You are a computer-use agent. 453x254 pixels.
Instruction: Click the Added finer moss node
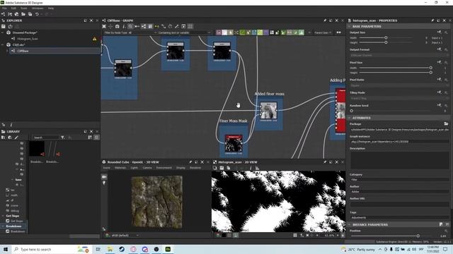(268, 111)
